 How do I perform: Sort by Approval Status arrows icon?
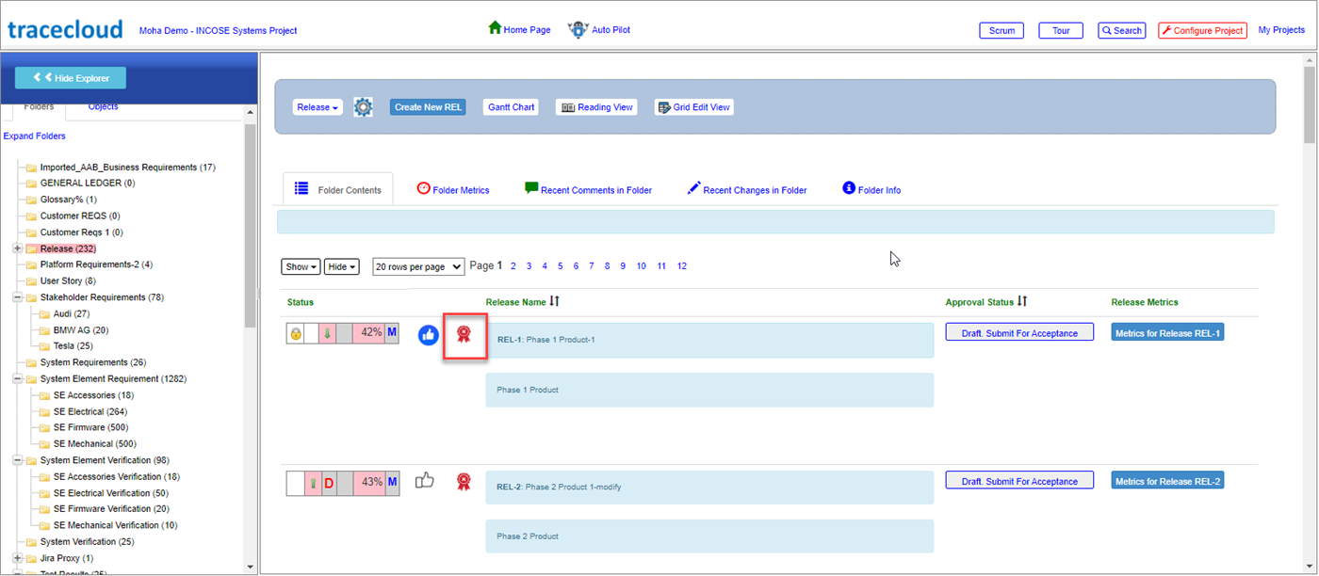[1022, 301]
